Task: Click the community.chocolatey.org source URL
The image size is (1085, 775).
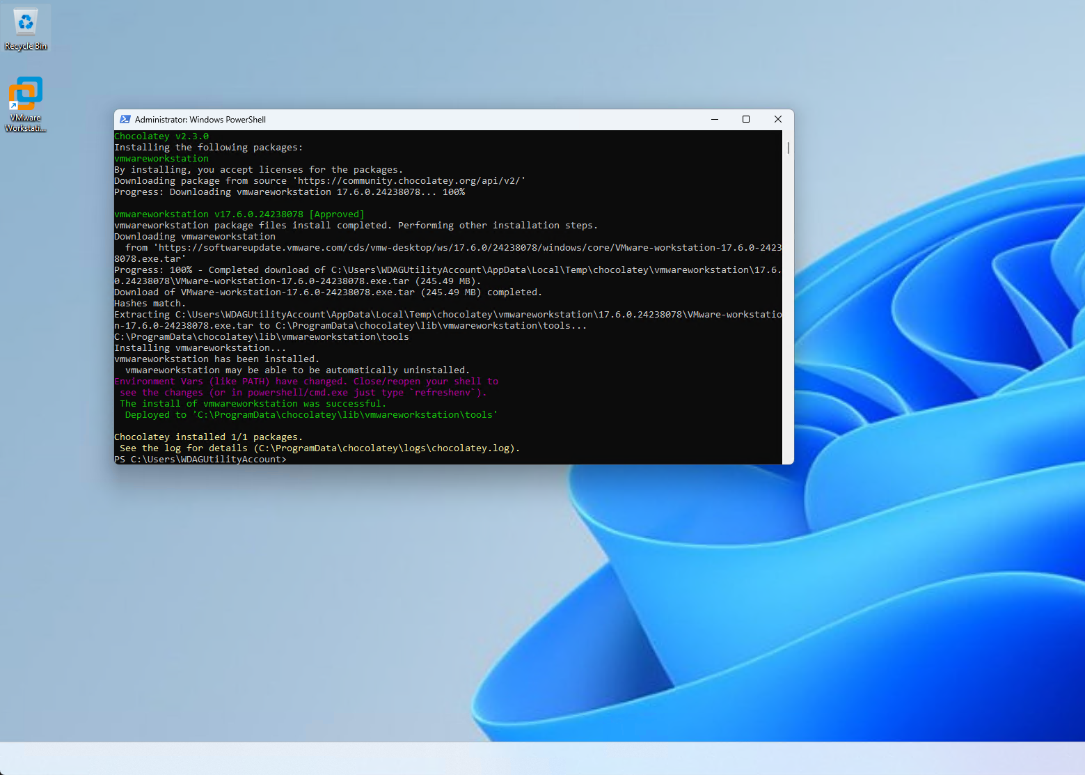Action: pos(411,181)
